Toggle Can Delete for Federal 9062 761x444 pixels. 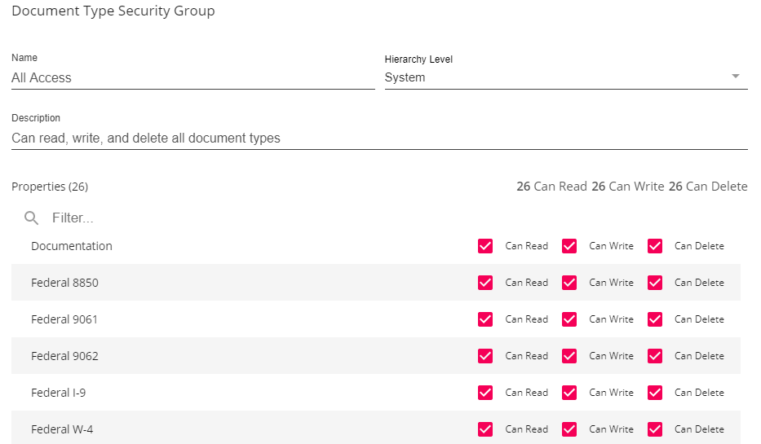pos(654,356)
